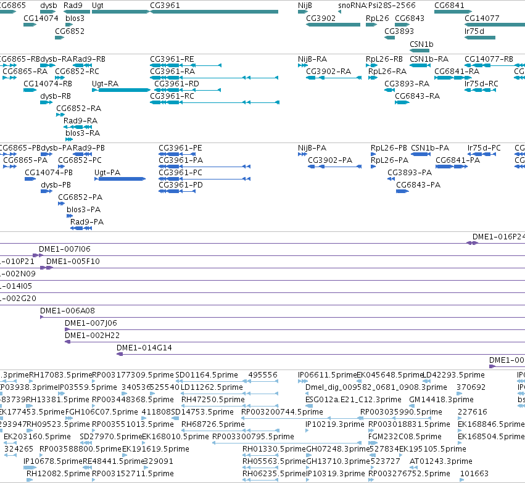The height and width of the screenshot is (483, 525).
Task: Select the CG6852-RA transcript label
Action: [x=79, y=109]
